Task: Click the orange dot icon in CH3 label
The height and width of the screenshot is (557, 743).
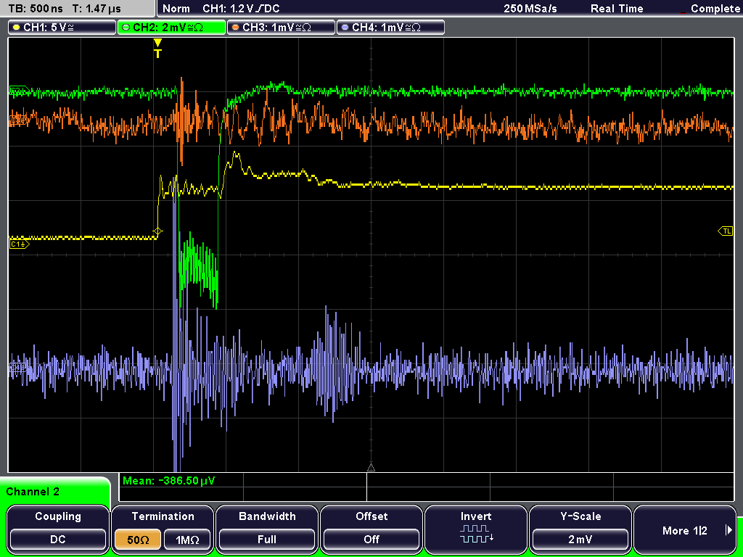Action: [x=235, y=28]
